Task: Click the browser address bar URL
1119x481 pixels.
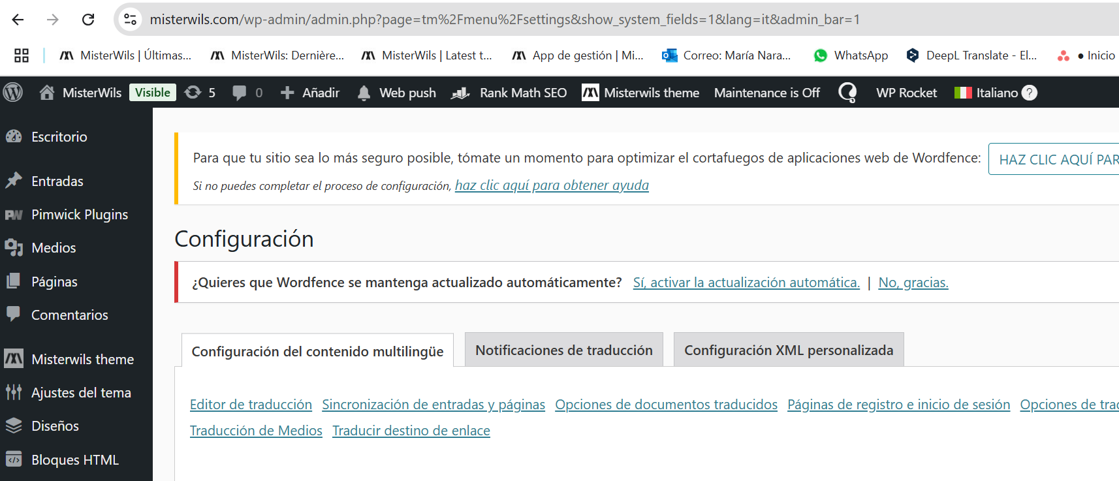Action: 505,20
